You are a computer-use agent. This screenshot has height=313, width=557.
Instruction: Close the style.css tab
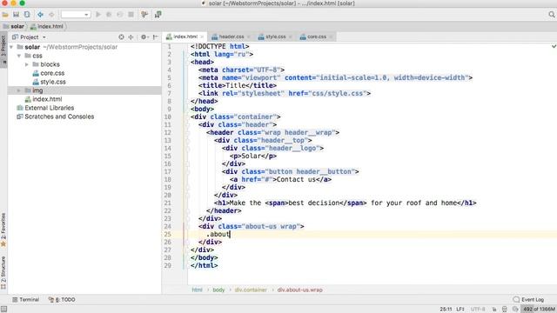tap(290, 37)
